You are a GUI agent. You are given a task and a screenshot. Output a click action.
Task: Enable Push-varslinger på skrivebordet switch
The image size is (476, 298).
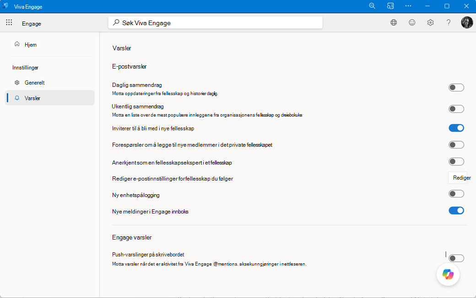tap(456, 258)
